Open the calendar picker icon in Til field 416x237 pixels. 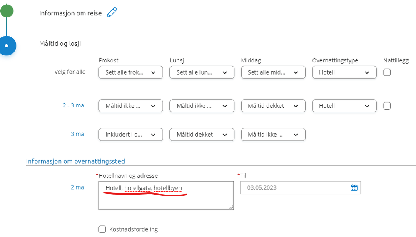pyautogui.click(x=354, y=187)
